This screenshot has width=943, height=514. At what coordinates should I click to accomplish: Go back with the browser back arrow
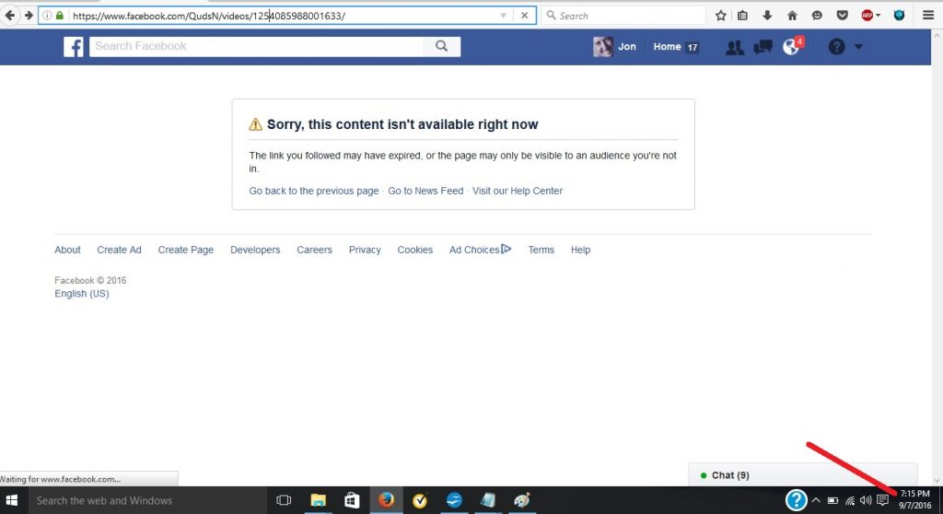pos(9,16)
